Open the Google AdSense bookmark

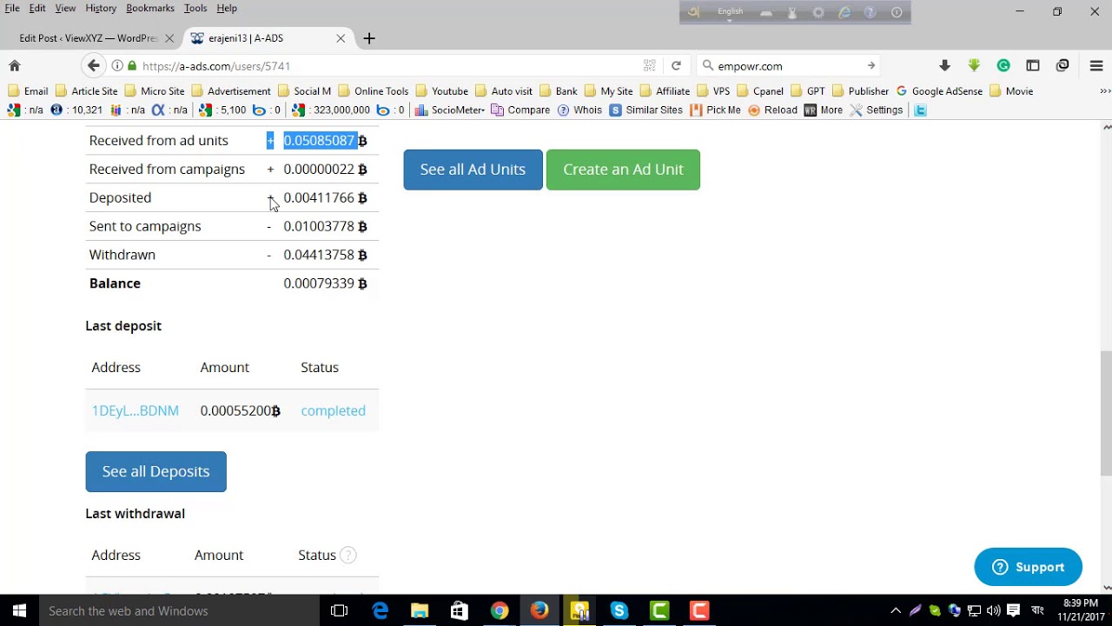(939, 91)
